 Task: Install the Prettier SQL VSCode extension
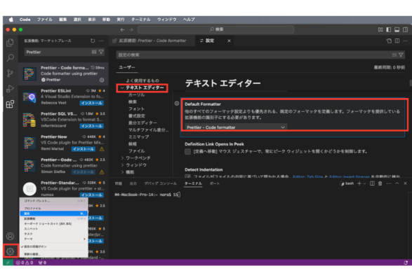tap(92, 126)
